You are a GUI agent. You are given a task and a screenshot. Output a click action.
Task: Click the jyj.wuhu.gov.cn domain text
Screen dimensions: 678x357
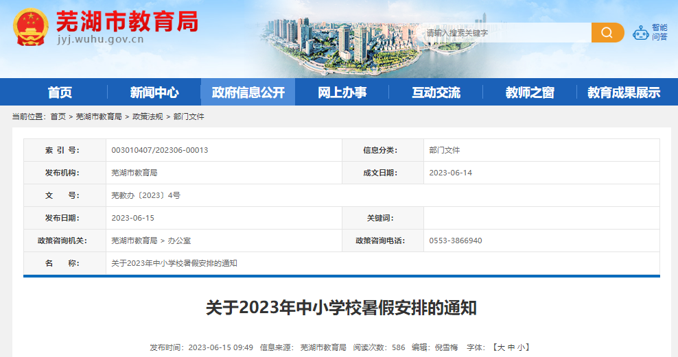point(100,39)
